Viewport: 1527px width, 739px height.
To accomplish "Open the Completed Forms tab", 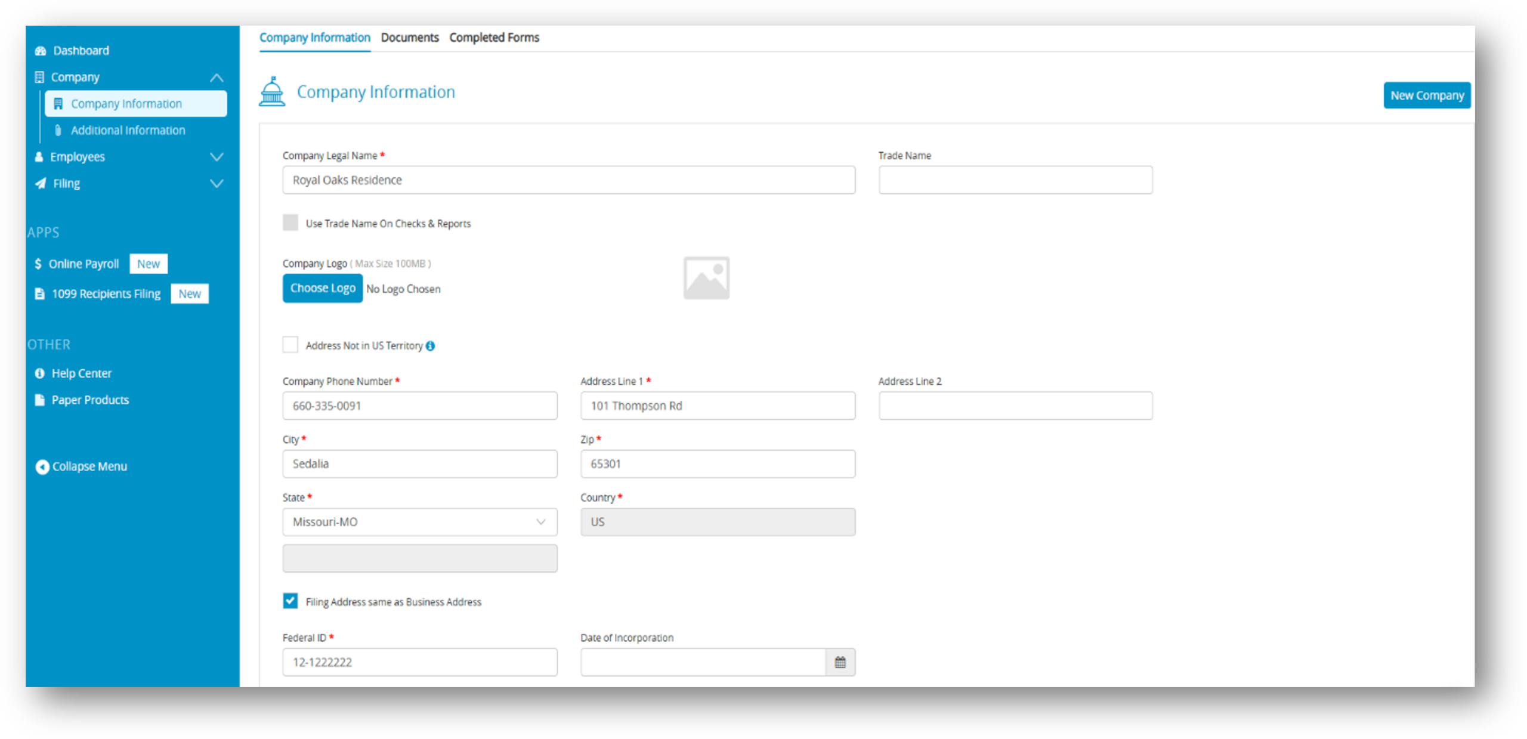I will (494, 38).
